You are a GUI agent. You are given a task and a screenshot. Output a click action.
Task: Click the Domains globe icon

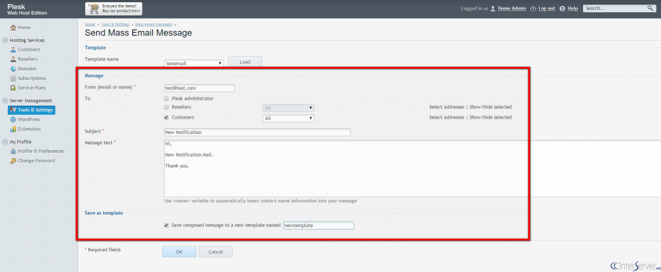[x=13, y=68]
